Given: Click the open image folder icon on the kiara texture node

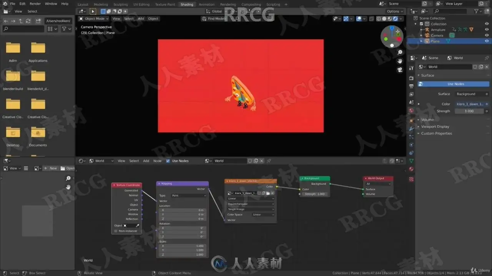Looking at the screenshot, I should click(x=268, y=193).
